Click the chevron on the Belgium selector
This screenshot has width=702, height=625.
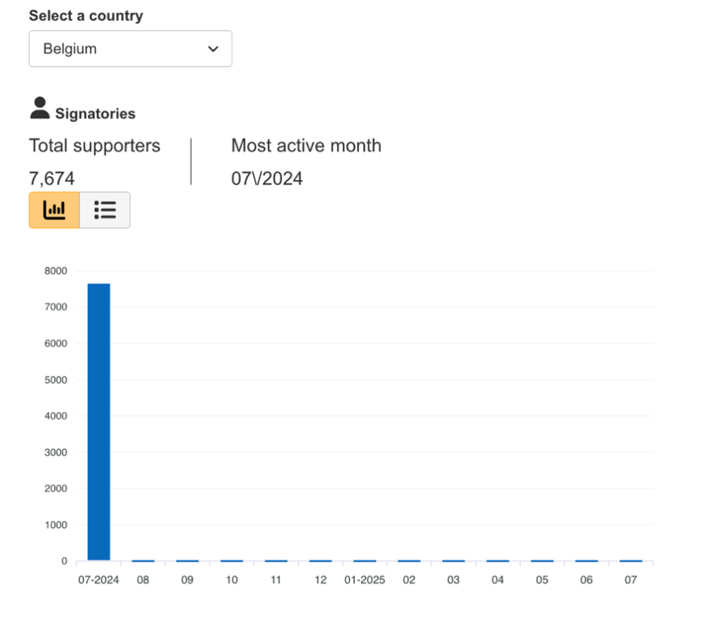[x=212, y=49]
